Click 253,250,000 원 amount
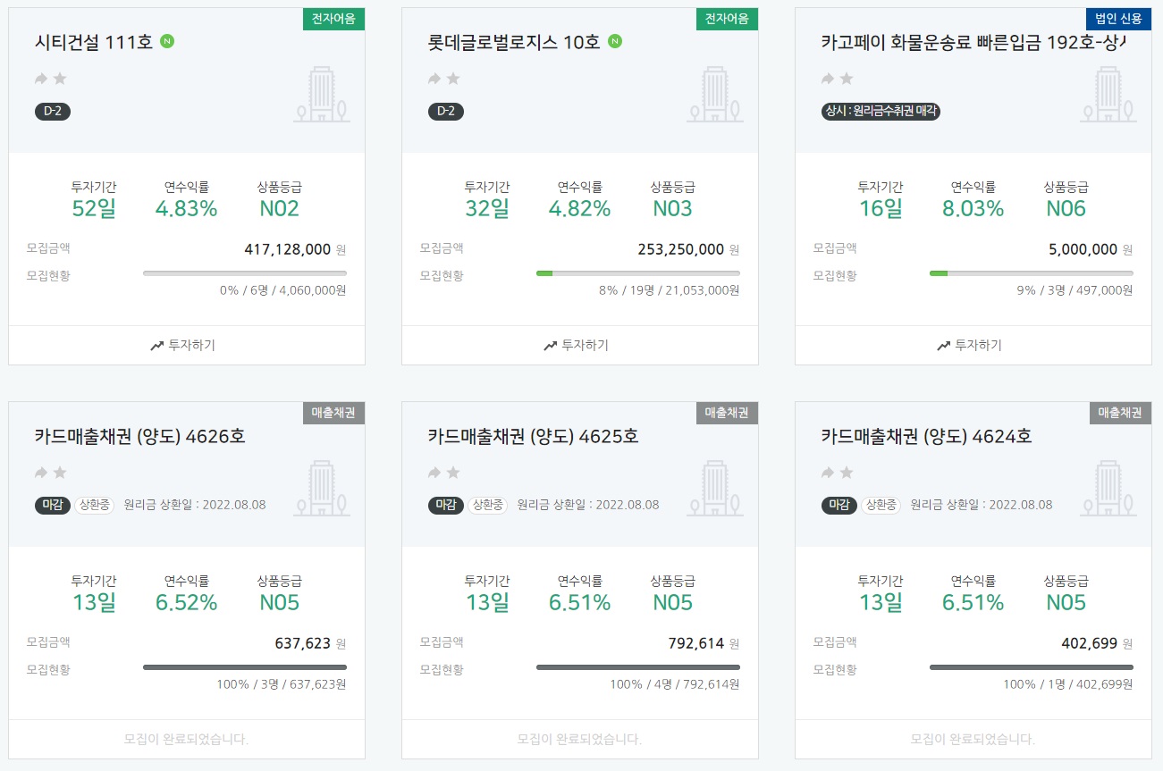 688,249
